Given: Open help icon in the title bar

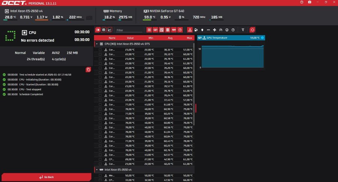Looking at the screenshot, I should pos(302,2).
